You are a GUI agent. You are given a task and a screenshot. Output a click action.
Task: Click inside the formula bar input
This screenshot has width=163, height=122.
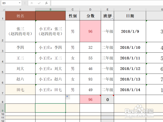coord(107,3)
